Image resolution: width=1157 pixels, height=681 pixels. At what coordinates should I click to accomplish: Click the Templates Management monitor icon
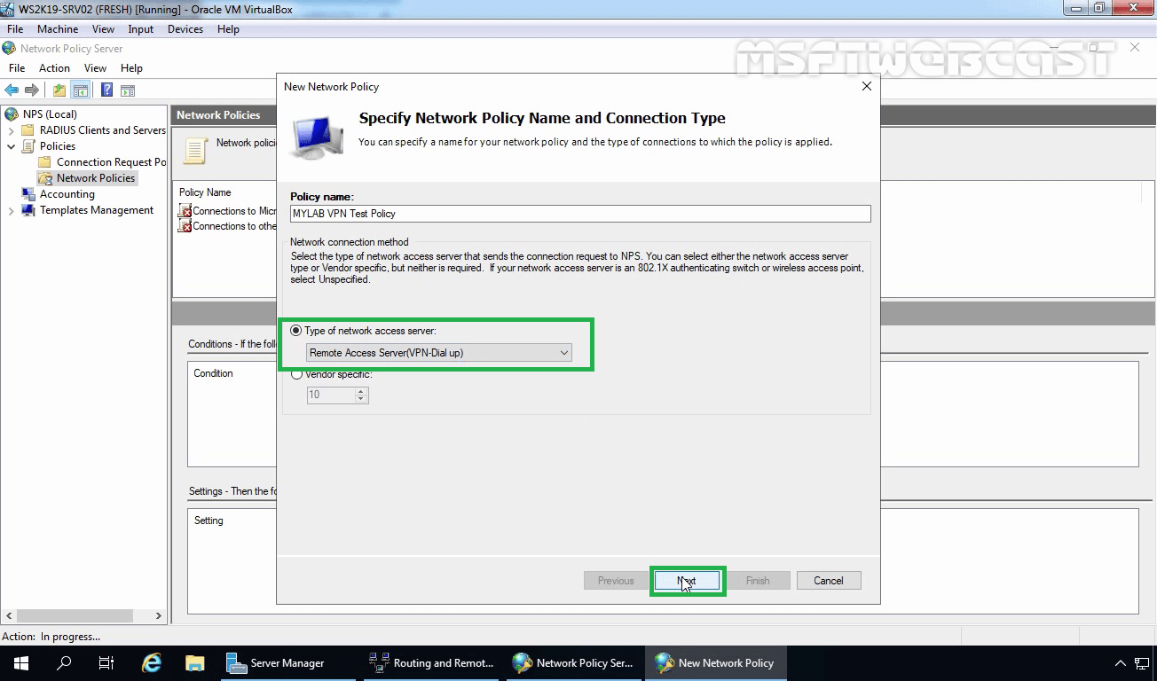(28, 210)
